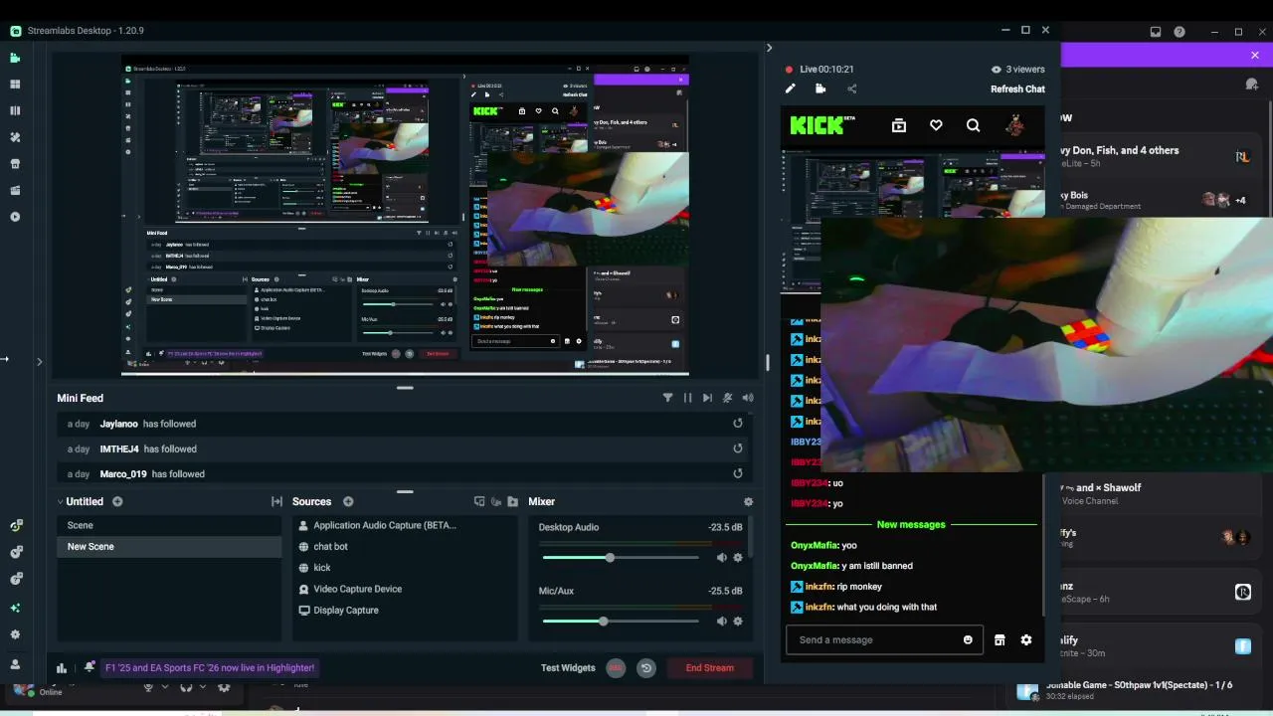Viewport: 1273px width, 716px height.
Task: Open account profile icon in left sidebar
Action: [x=15, y=663]
